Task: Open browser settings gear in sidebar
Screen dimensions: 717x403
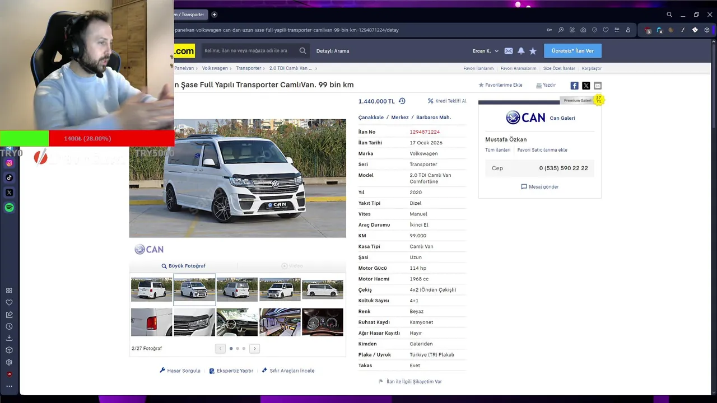Action: coord(9,362)
